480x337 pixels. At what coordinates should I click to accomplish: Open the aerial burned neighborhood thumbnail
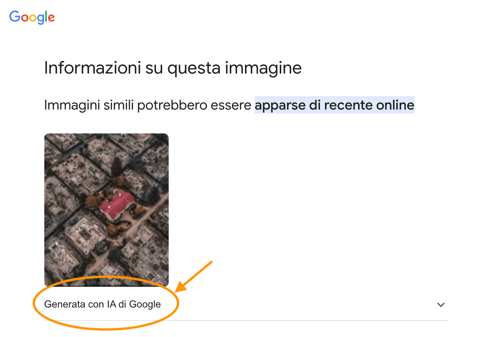[x=106, y=210]
